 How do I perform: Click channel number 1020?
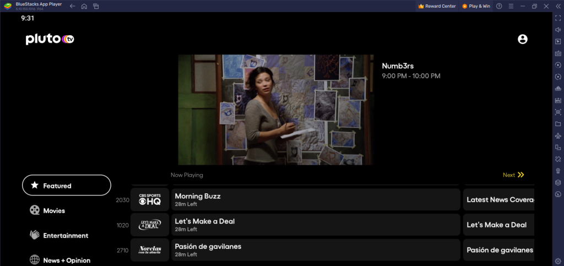point(123,225)
